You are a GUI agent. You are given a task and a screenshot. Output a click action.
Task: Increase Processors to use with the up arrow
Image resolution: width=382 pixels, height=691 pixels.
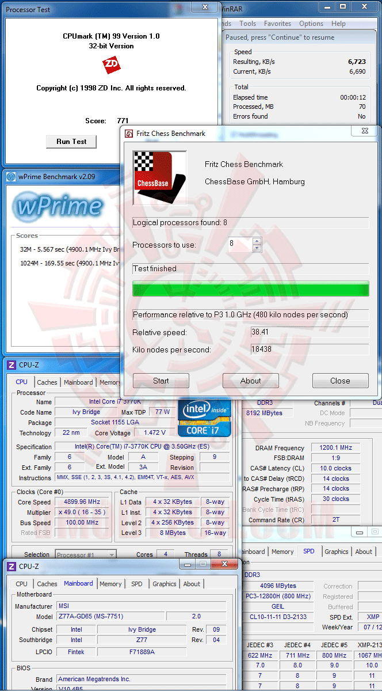tap(257, 241)
